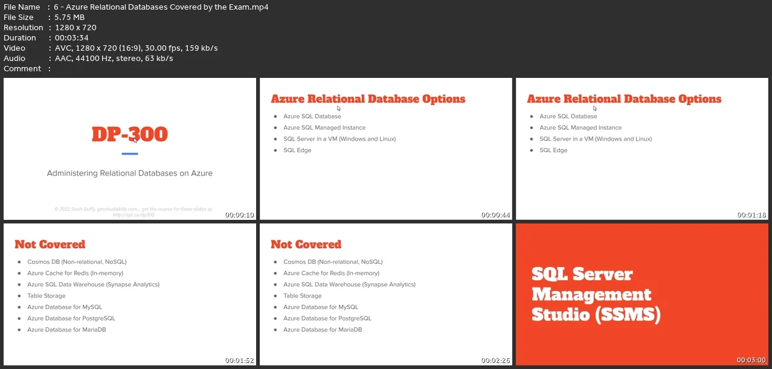The width and height of the screenshot is (772, 369).
Task: Select 'Cosmos DB (Non-relational, NoSQL)' in 00:01:52 frame
Action: pyautogui.click(x=77, y=262)
